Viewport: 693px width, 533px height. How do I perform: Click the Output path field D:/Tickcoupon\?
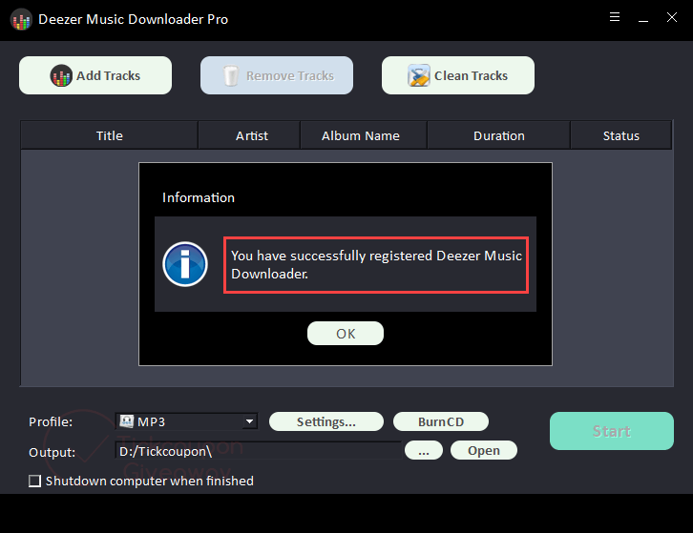click(x=258, y=450)
